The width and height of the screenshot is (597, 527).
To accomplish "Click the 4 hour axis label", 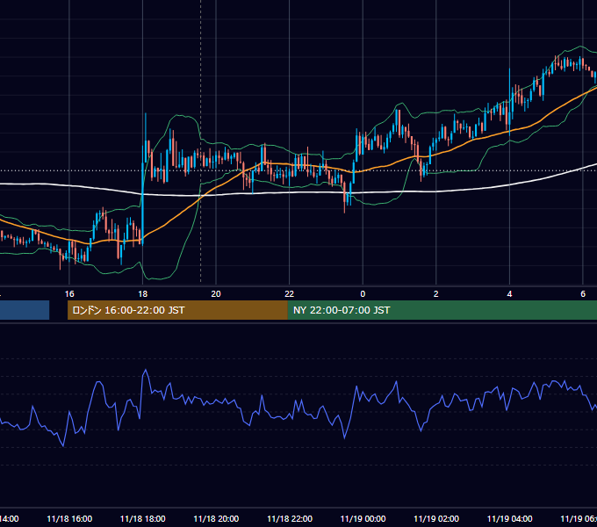I will (x=509, y=294).
